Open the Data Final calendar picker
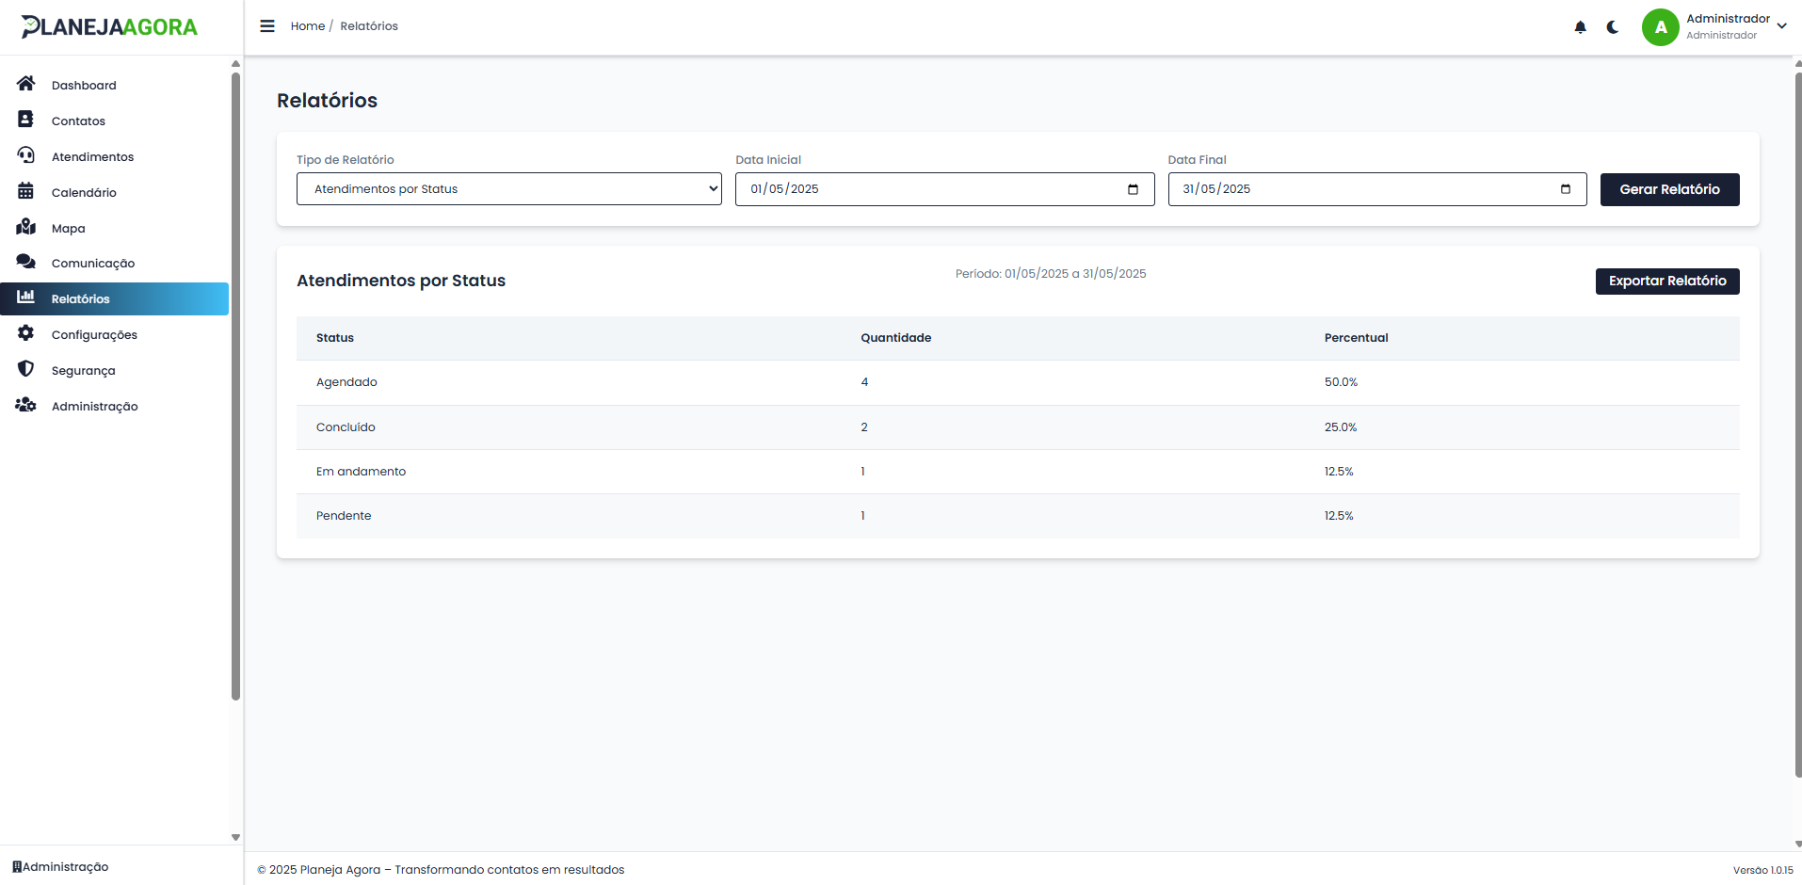 (1566, 189)
